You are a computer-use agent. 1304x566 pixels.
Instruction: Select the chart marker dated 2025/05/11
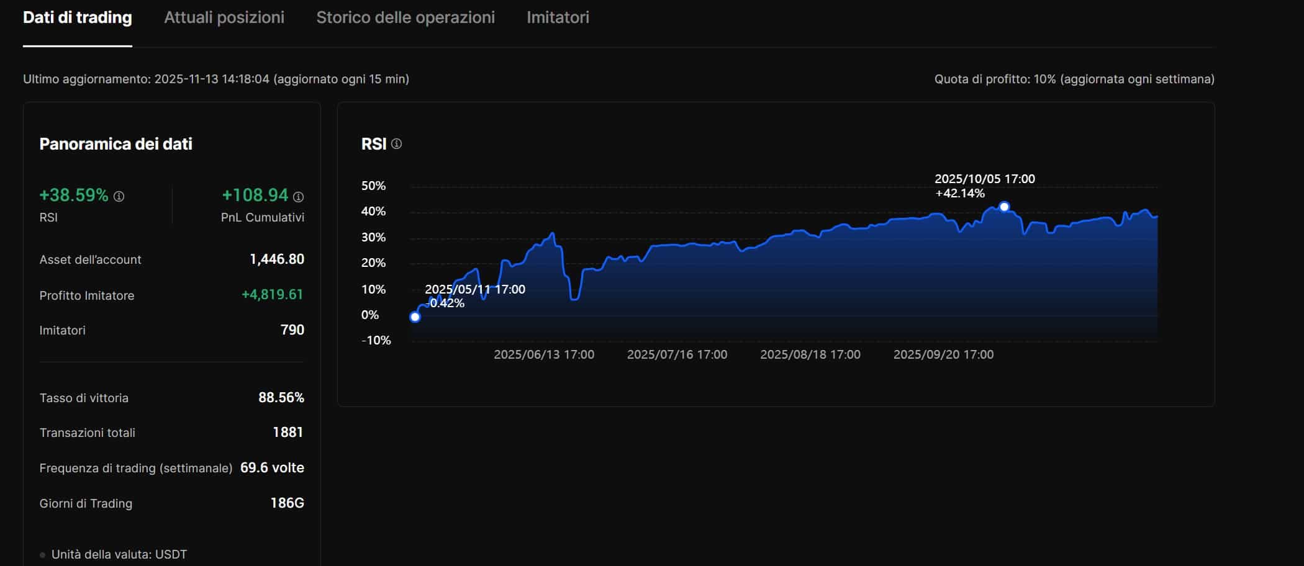tap(415, 317)
